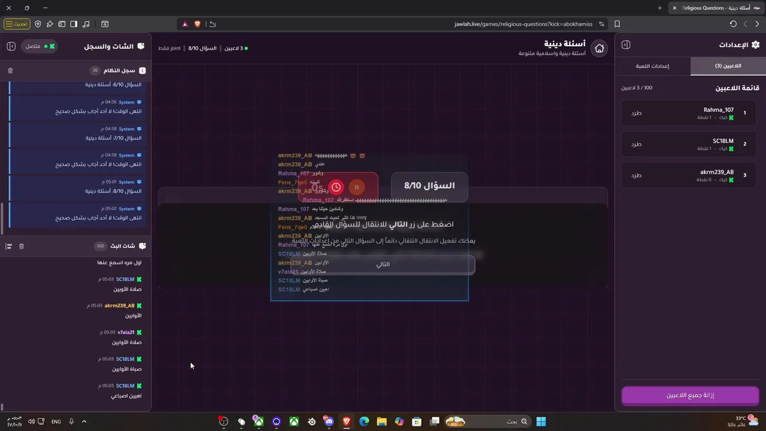Switch the ENG input language indicator
The height and width of the screenshot is (431, 766).
click(56, 421)
